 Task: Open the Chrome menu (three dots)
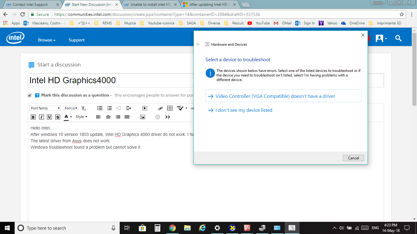coord(411,14)
